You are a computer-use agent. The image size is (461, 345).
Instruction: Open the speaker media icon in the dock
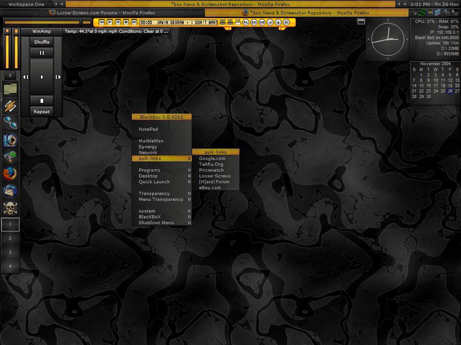coord(10,140)
